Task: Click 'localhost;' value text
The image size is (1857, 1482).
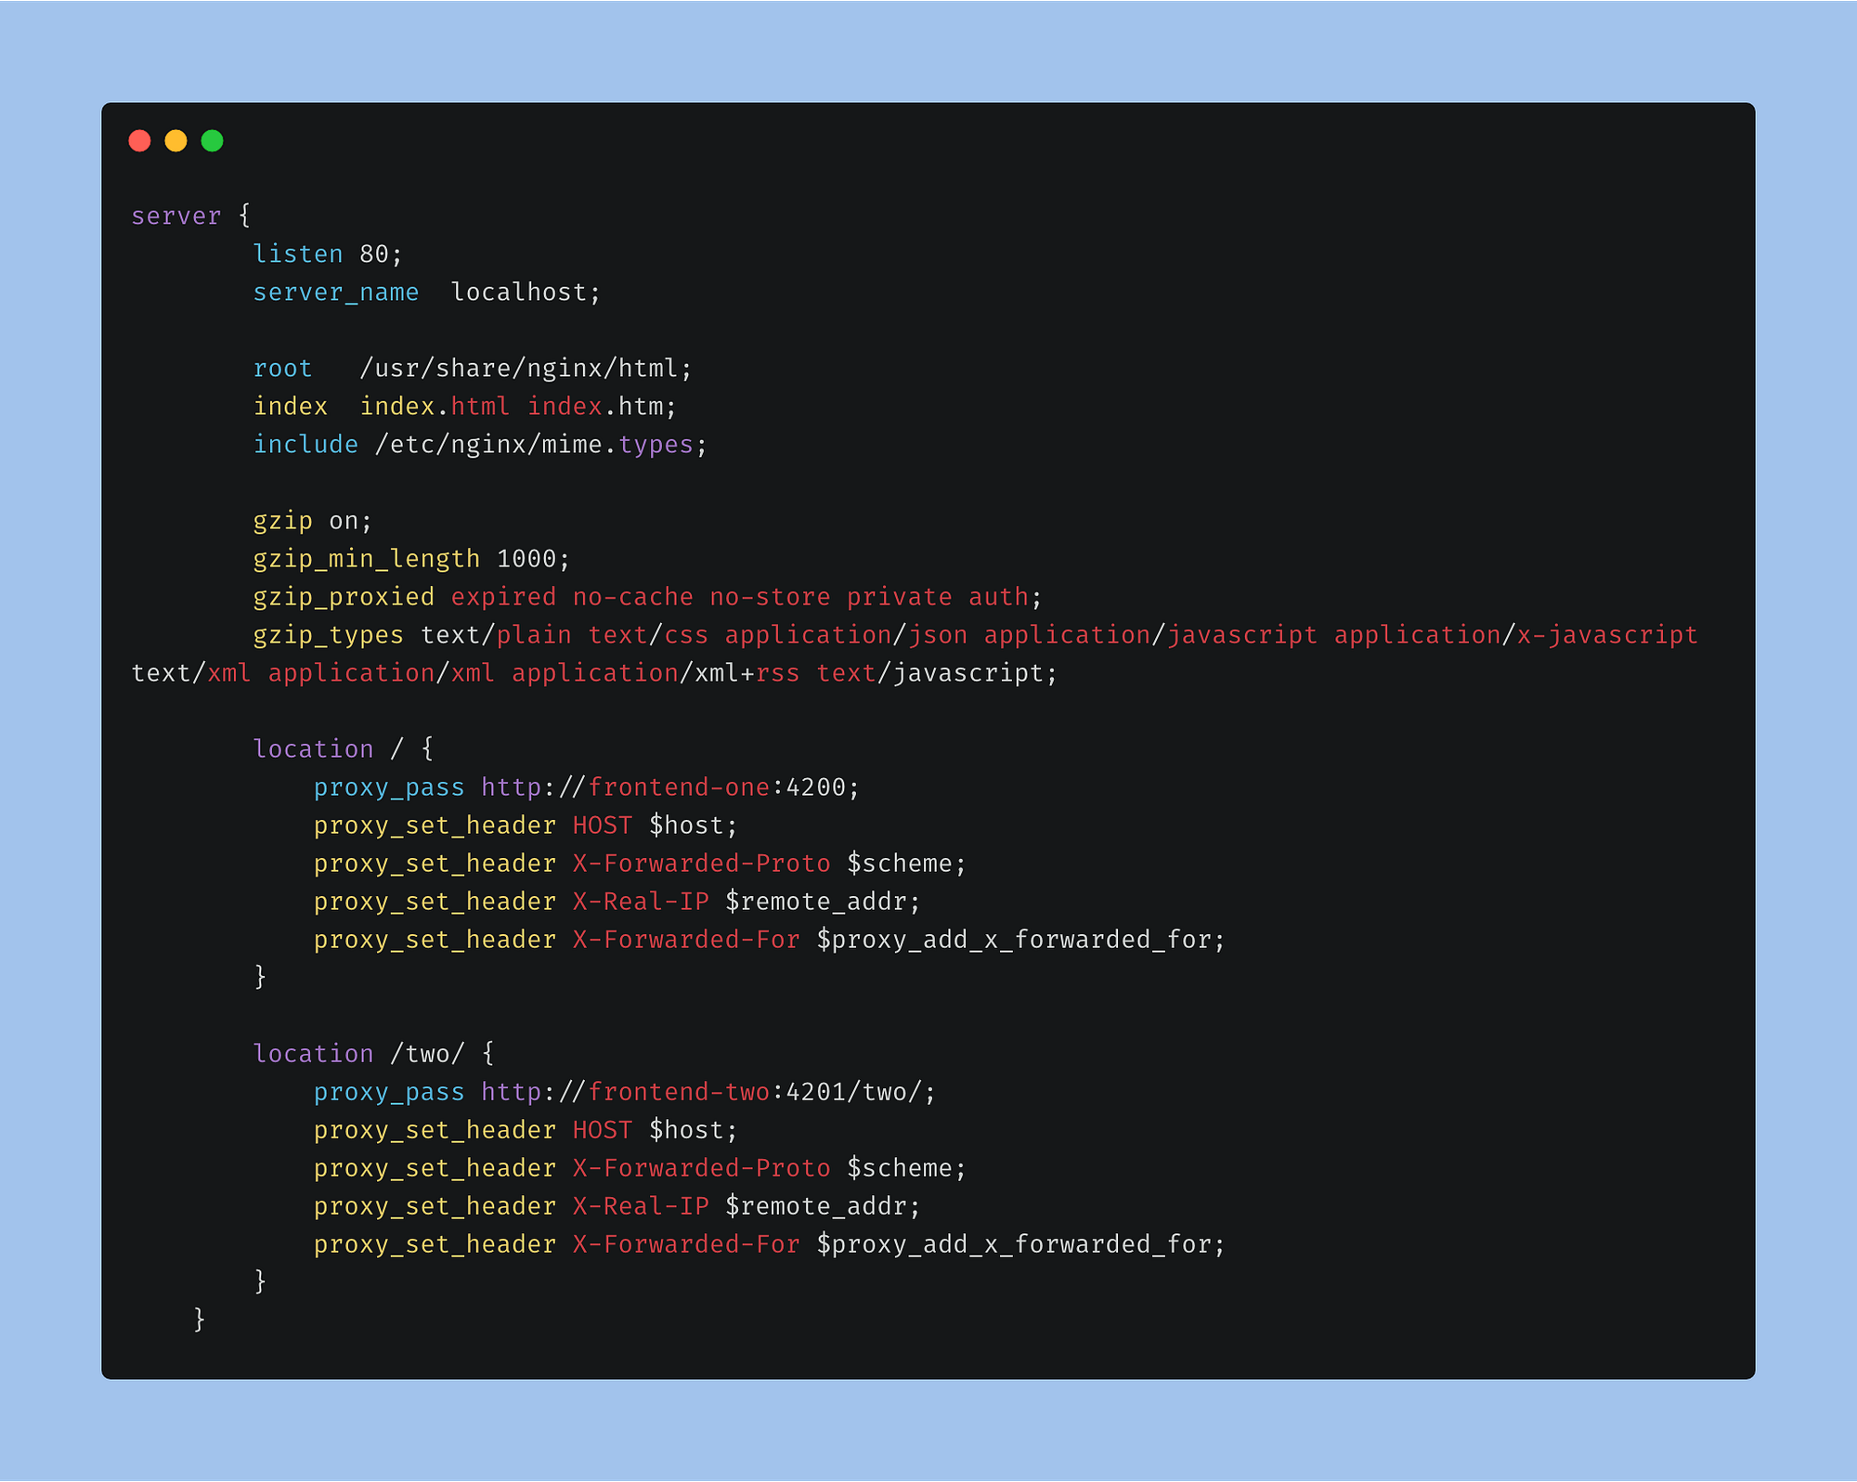Action: click(526, 292)
